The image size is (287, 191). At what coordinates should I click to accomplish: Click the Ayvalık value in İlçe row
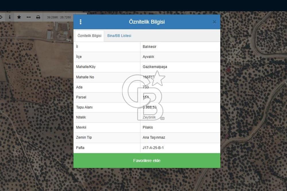pyautogui.click(x=148, y=57)
